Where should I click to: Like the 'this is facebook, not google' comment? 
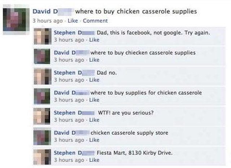pyautogui.click(x=94, y=40)
